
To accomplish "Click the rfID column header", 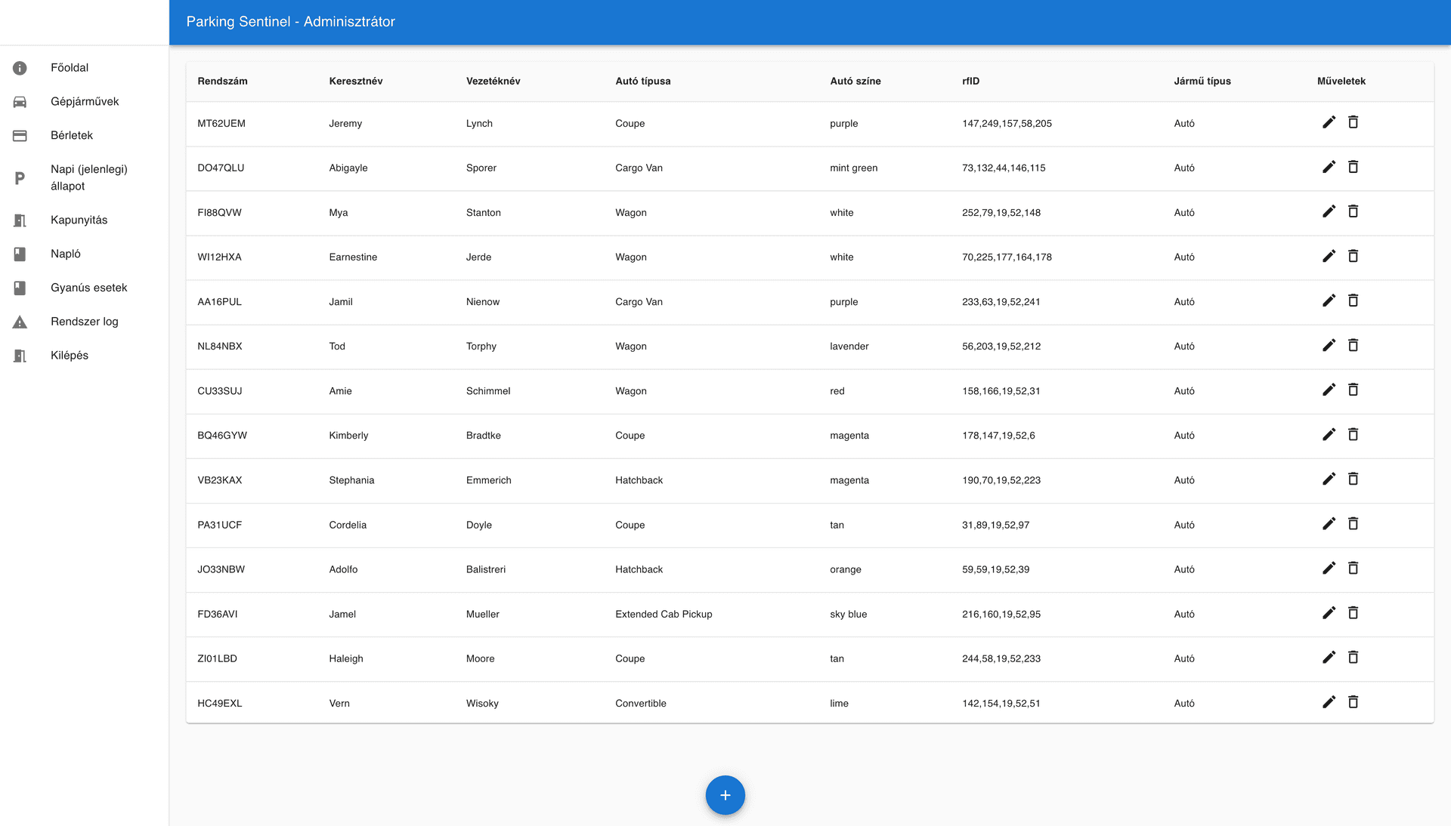I will (x=970, y=82).
